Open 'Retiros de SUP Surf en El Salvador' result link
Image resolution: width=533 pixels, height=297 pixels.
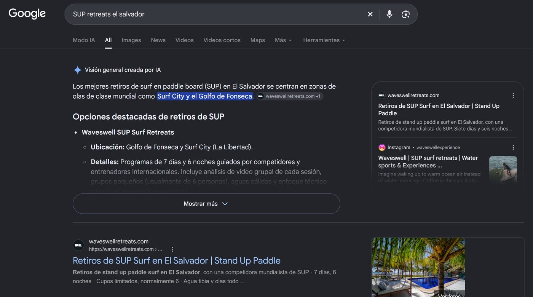(177, 260)
